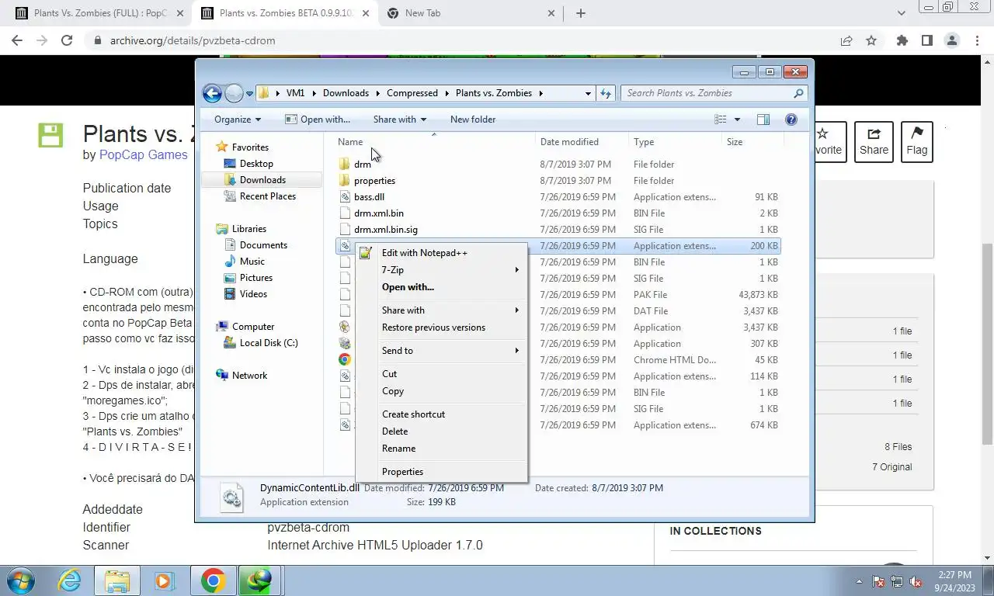The height and width of the screenshot is (596, 994).
Task: Choose Create shortcut from context menu
Action: [441, 414]
